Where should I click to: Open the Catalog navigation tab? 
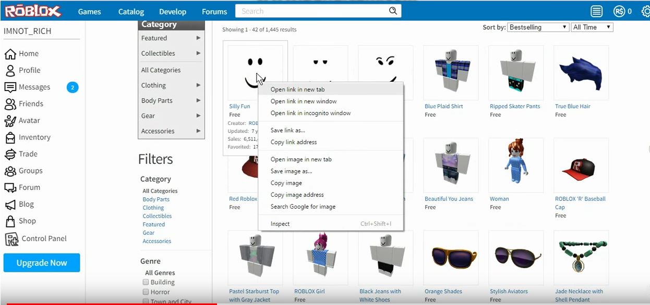pos(131,11)
